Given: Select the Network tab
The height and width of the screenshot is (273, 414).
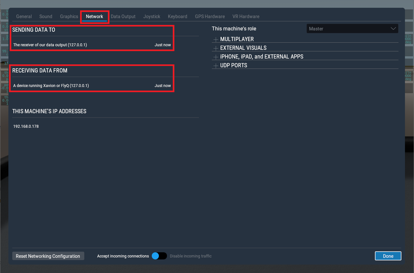Looking at the screenshot, I should click(94, 16).
